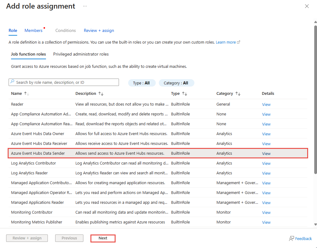The width and height of the screenshot is (317, 248).
Task: Select the Job function roles tab
Action: pyautogui.click(x=28, y=54)
